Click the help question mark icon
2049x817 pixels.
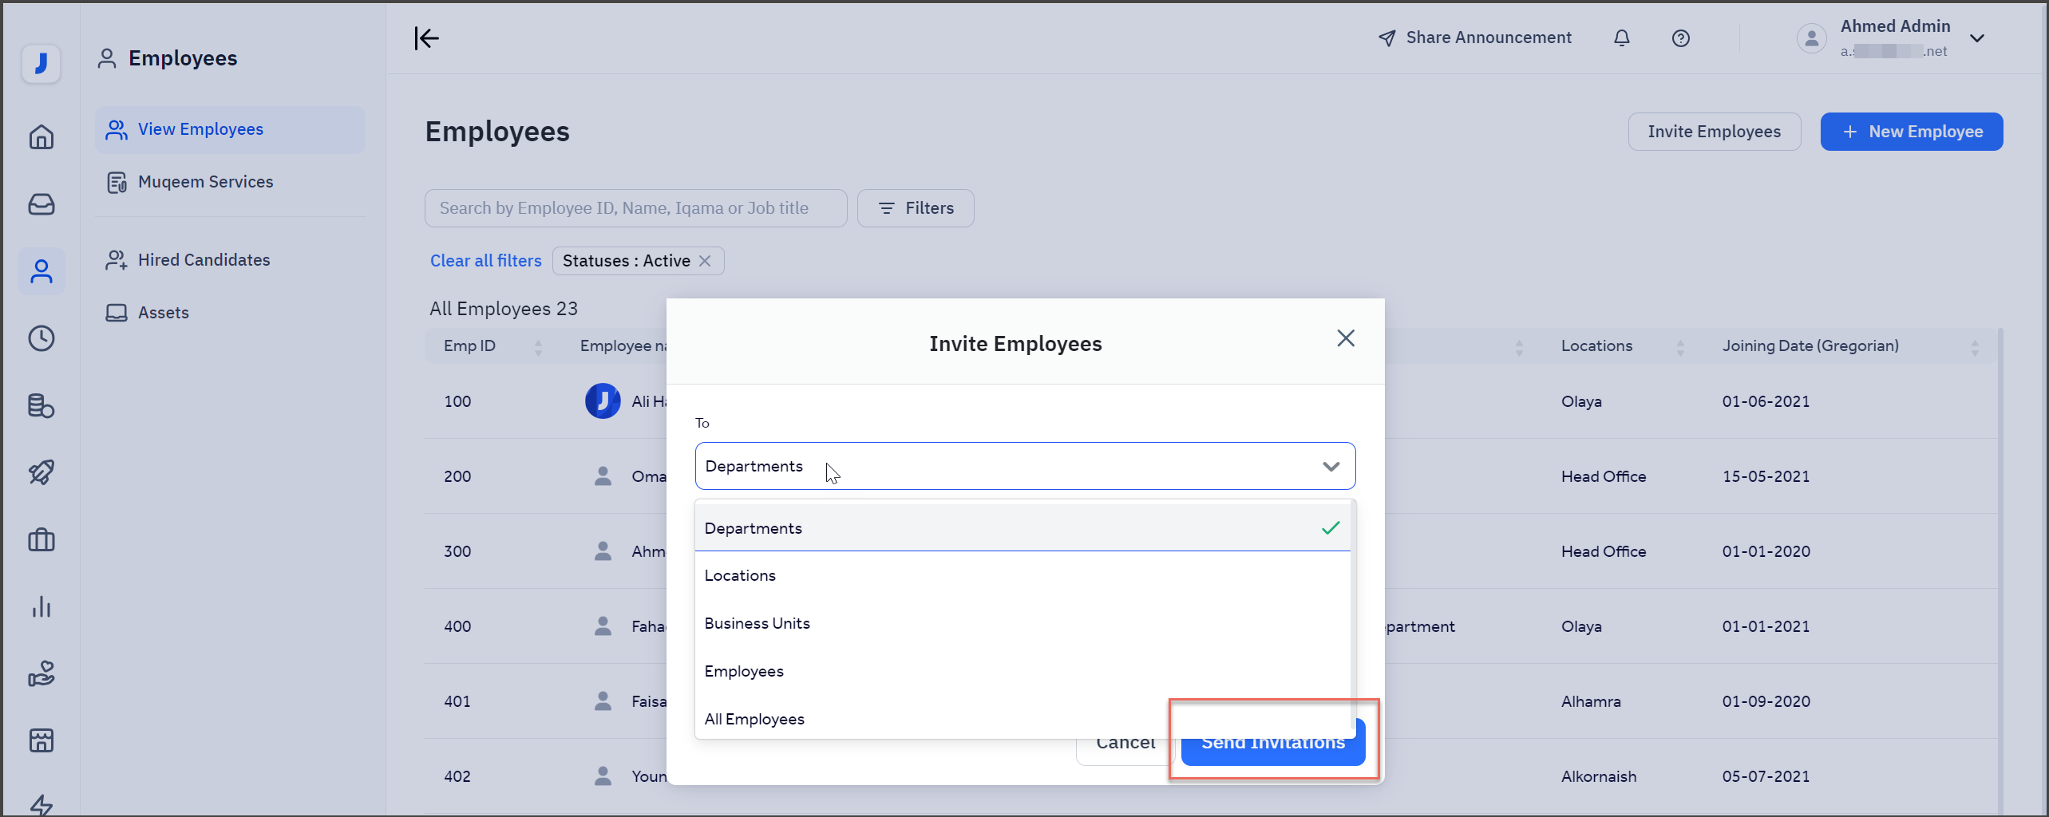[x=1681, y=37]
